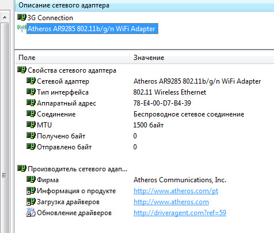Open the http://www.atheros.com driver download link
The width and height of the screenshot is (274, 233).
point(171,202)
